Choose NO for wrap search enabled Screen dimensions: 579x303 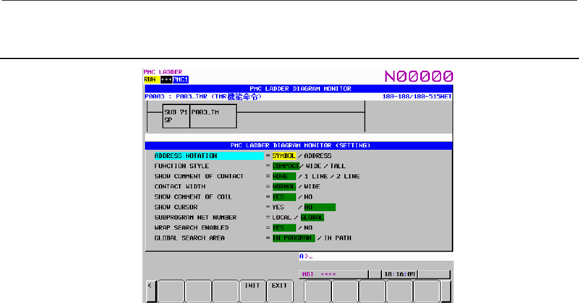[x=309, y=228]
